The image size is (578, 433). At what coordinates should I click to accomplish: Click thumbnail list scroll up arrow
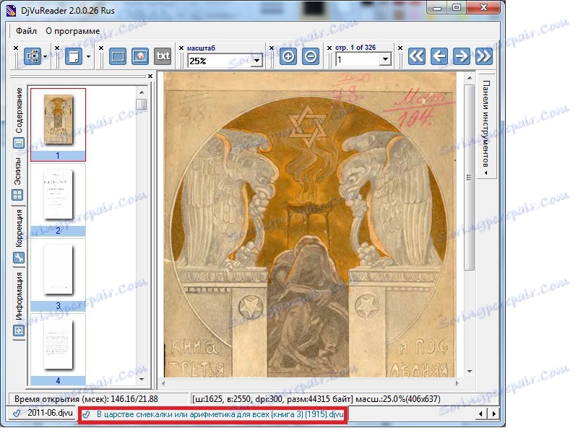[x=142, y=92]
